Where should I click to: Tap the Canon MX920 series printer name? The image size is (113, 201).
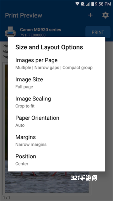click(x=40, y=30)
